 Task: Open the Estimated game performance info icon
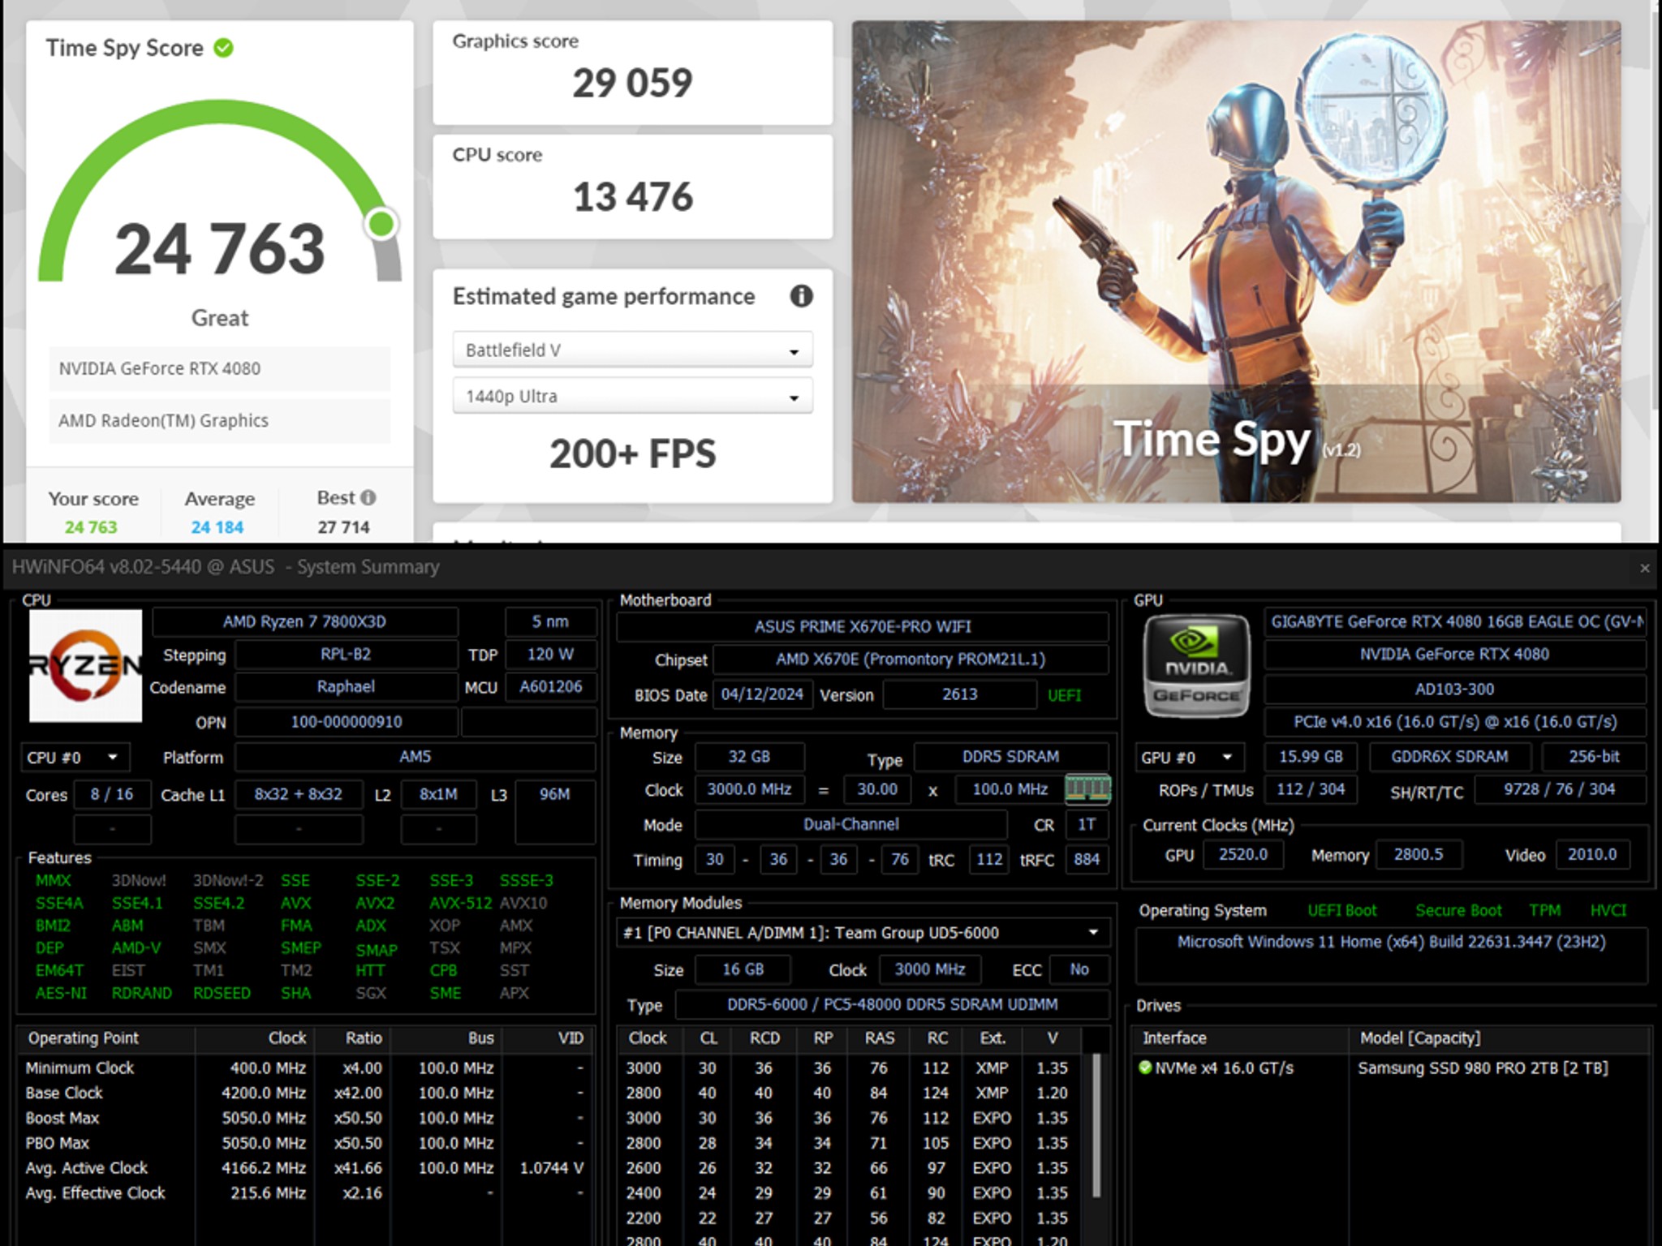(x=801, y=296)
